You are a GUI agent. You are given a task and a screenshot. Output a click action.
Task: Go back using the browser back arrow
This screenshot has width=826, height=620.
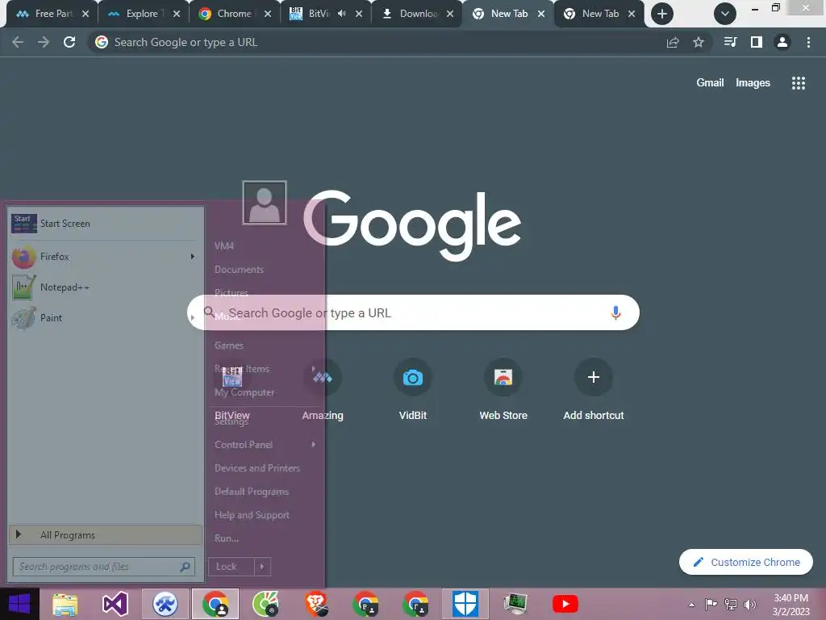click(18, 42)
